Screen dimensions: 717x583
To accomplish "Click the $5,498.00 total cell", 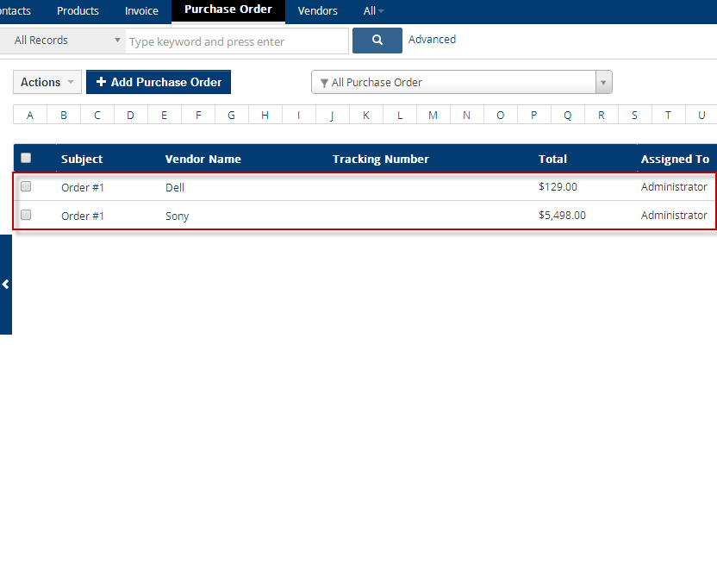I will coord(562,215).
